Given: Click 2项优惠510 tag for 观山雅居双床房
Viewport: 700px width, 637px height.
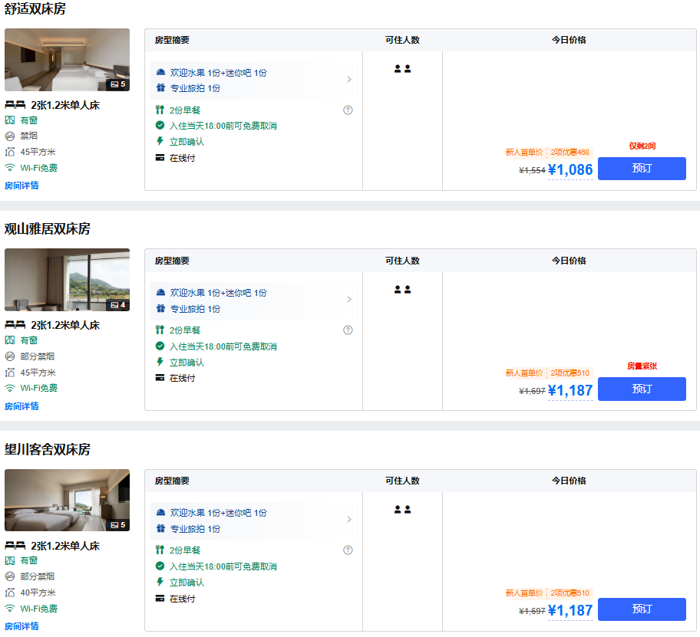Looking at the screenshot, I should (x=570, y=373).
